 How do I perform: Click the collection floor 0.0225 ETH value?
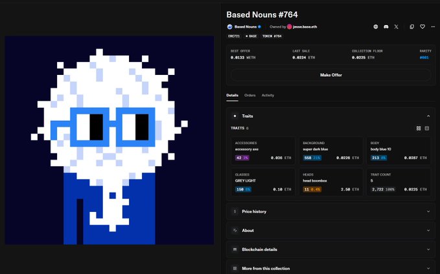363,58
